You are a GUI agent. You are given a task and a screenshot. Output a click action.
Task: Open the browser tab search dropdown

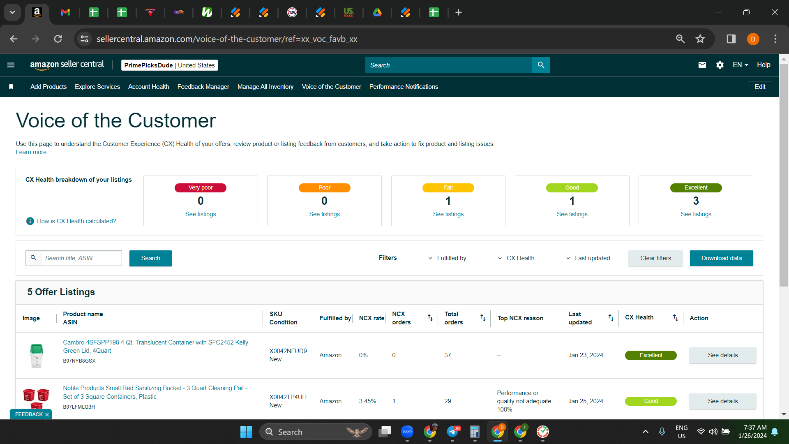(x=12, y=12)
